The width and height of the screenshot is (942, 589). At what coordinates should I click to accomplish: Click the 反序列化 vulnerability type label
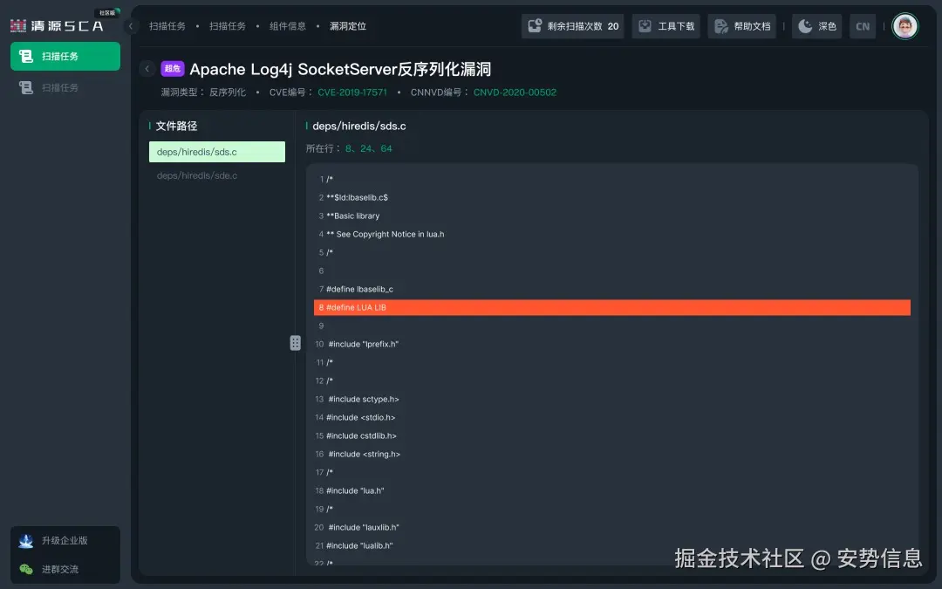(228, 92)
